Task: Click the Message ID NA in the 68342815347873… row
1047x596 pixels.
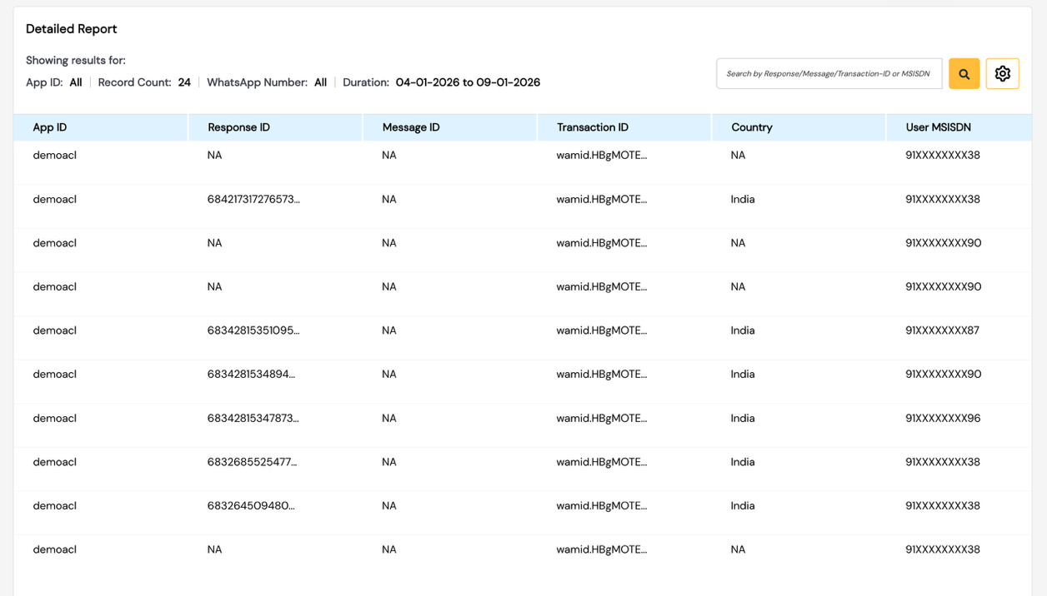Action: point(389,418)
